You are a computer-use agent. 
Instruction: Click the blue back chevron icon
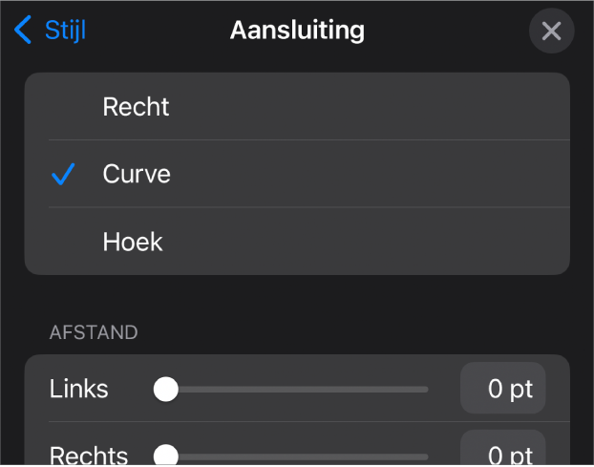[x=23, y=31]
